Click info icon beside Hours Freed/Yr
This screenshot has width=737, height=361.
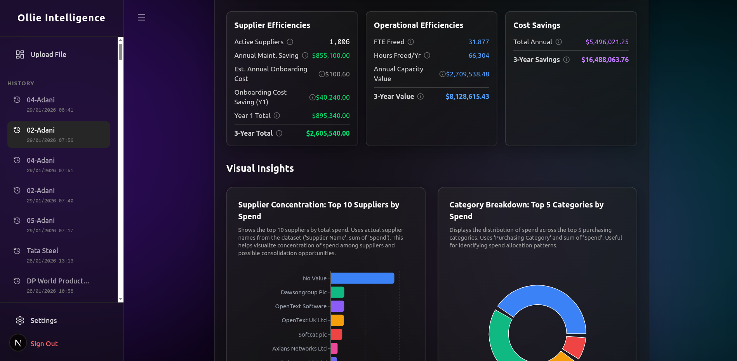coord(427,55)
